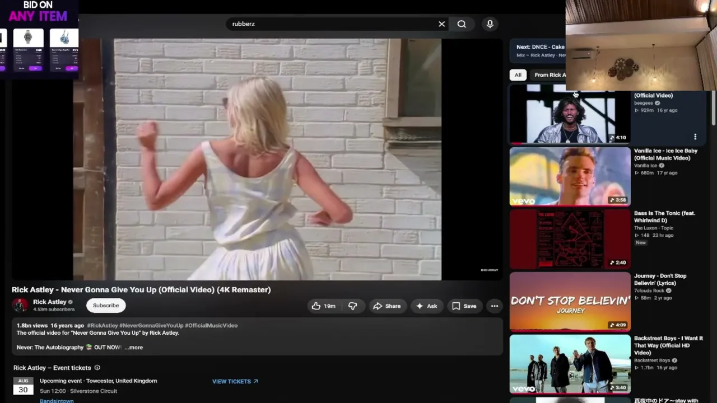Click the 'Backstreet Boys' channel name under the title
Image resolution: width=717 pixels, height=403 pixels.
(652, 360)
